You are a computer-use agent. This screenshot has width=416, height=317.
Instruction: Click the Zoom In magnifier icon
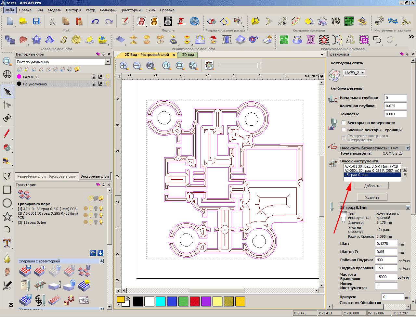pyautogui.click(x=124, y=66)
